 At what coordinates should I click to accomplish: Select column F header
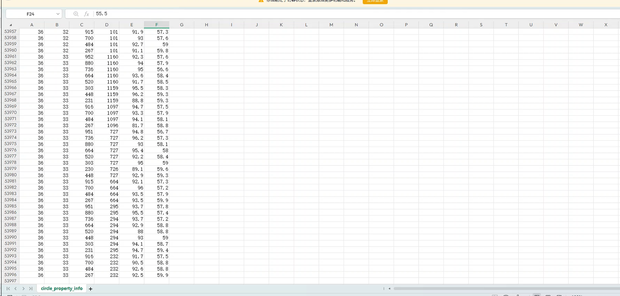(x=157, y=25)
